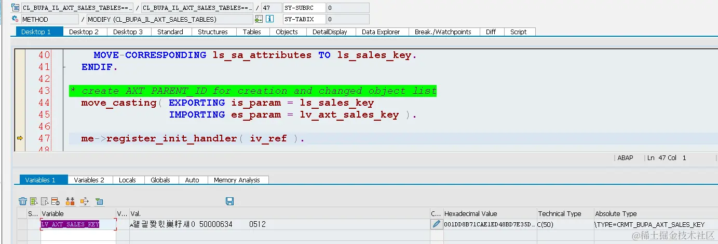Open the Data Explorer tab
The width and height of the screenshot is (718, 244).
[381, 32]
